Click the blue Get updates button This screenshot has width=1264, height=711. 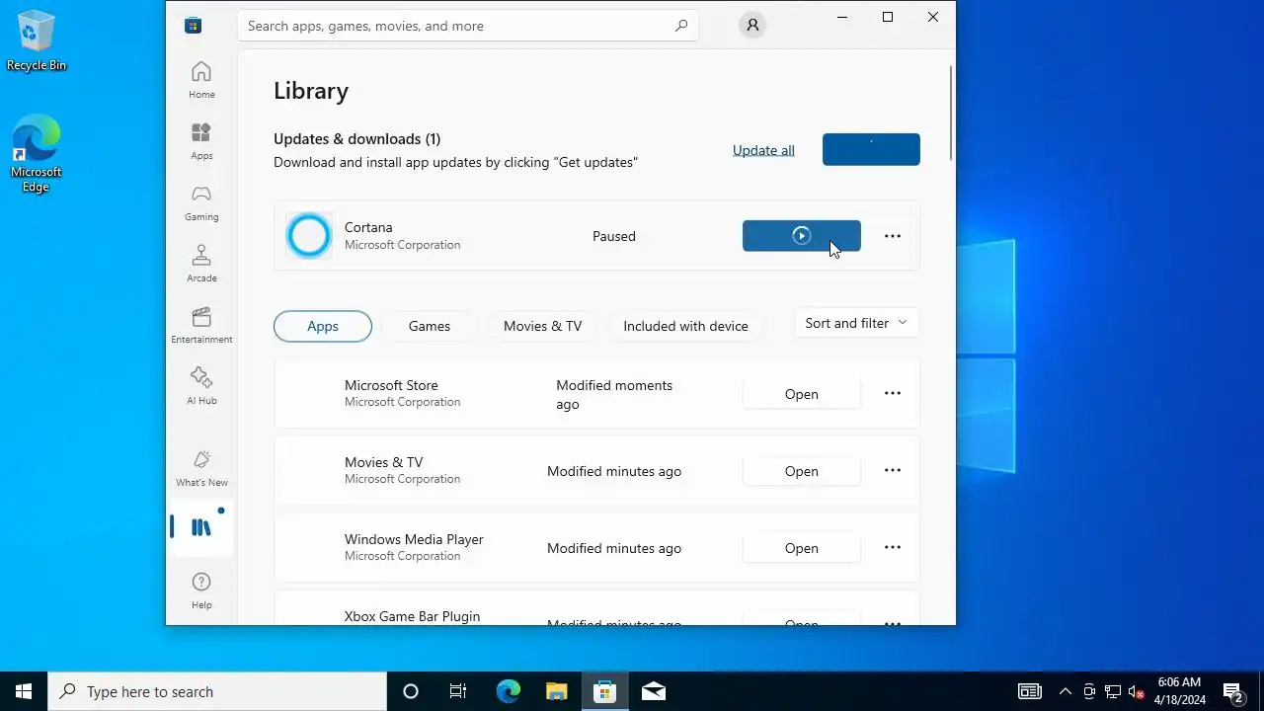coord(871,149)
